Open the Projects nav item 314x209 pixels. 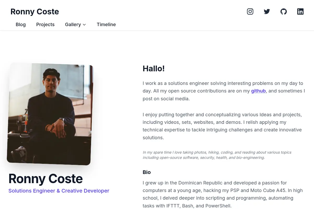pos(45,25)
